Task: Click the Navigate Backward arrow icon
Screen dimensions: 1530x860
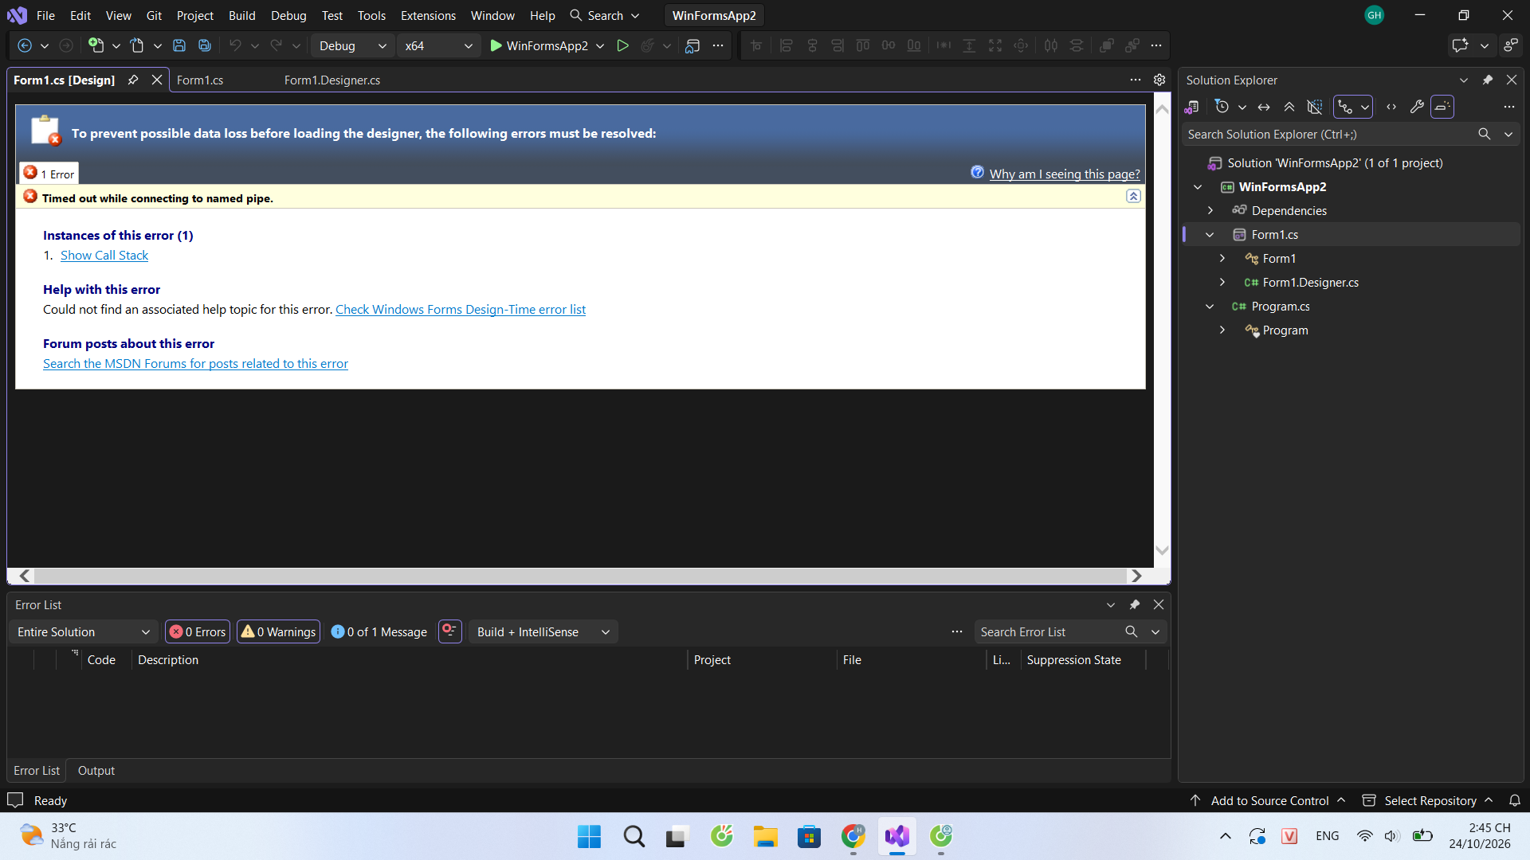Action: (25, 45)
